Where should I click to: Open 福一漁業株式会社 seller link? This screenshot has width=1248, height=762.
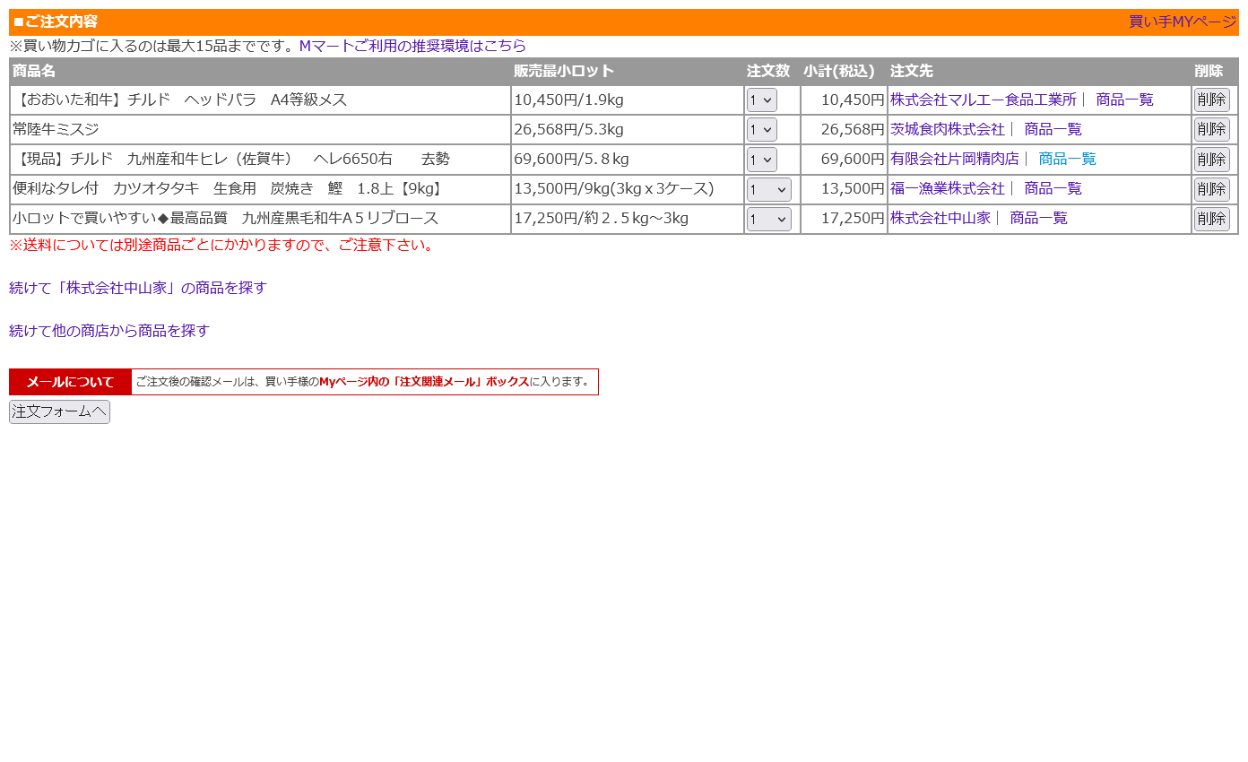click(x=947, y=188)
